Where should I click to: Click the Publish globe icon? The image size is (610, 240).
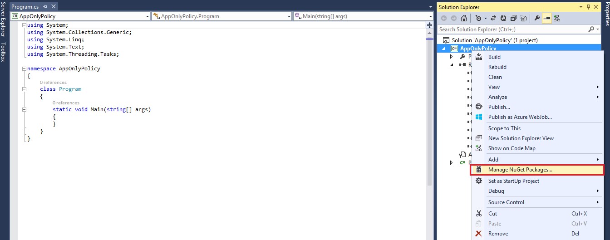click(x=479, y=107)
